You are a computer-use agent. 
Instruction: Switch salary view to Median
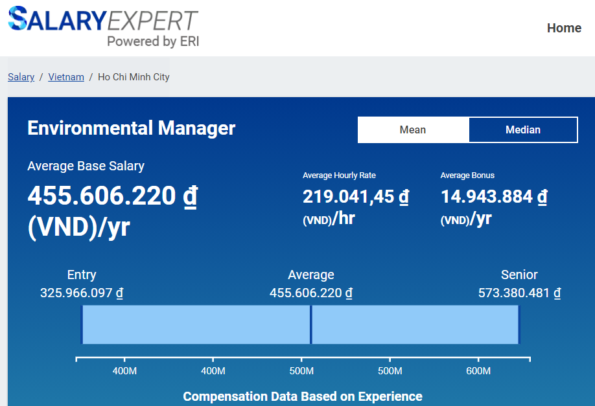pyautogui.click(x=522, y=130)
